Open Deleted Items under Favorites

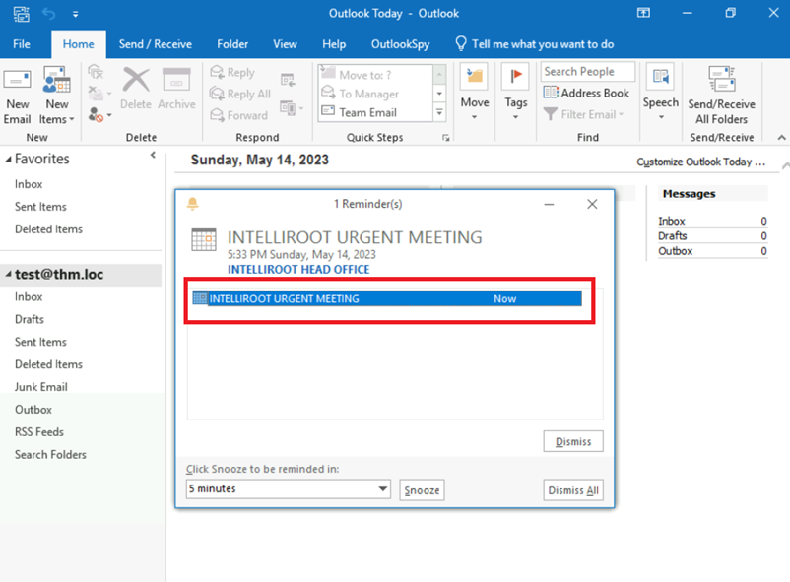click(48, 229)
